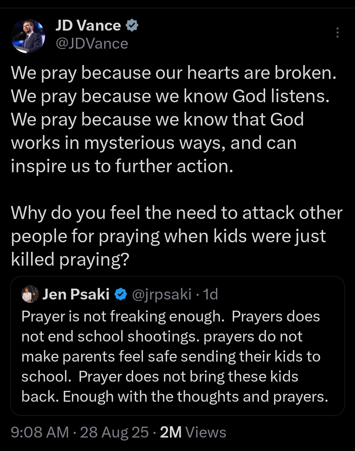Tap the blue checkmark beside Jen Psaki
355x451 pixels.
(x=121, y=295)
